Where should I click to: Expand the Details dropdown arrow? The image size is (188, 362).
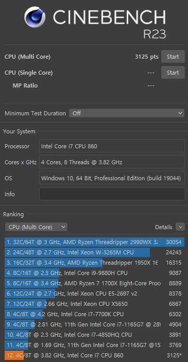point(180,227)
